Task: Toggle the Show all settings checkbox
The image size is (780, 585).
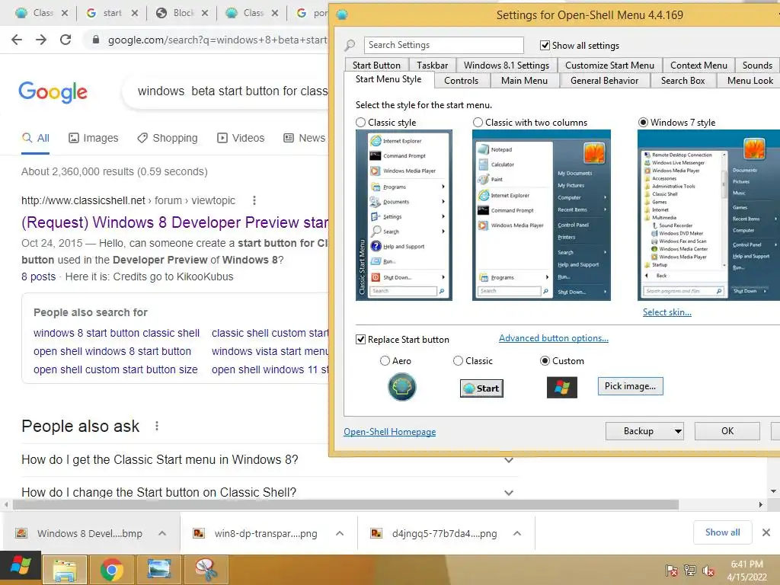Action: (x=545, y=46)
